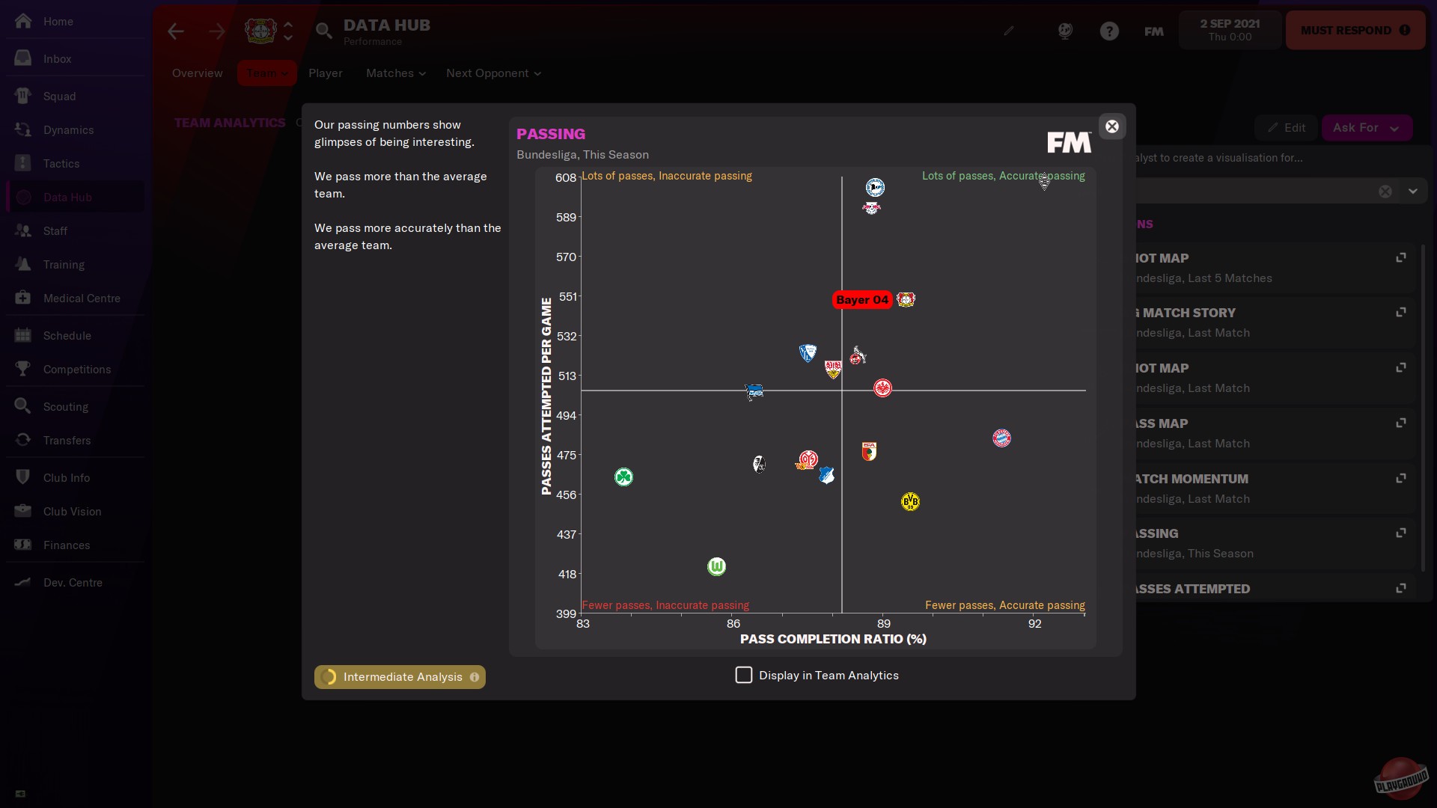Expand the Hot Map Last 5 Matches visual

coord(1400,257)
